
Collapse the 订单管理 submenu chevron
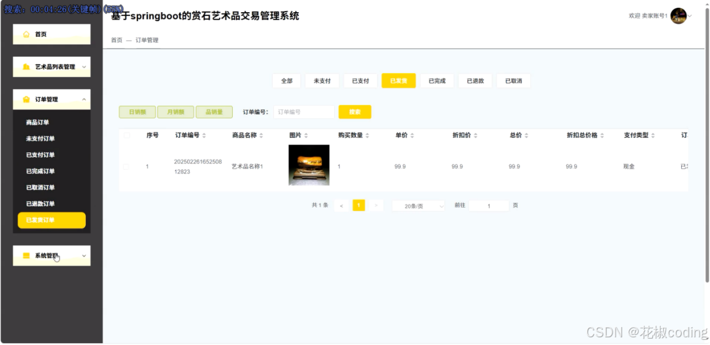84,99
